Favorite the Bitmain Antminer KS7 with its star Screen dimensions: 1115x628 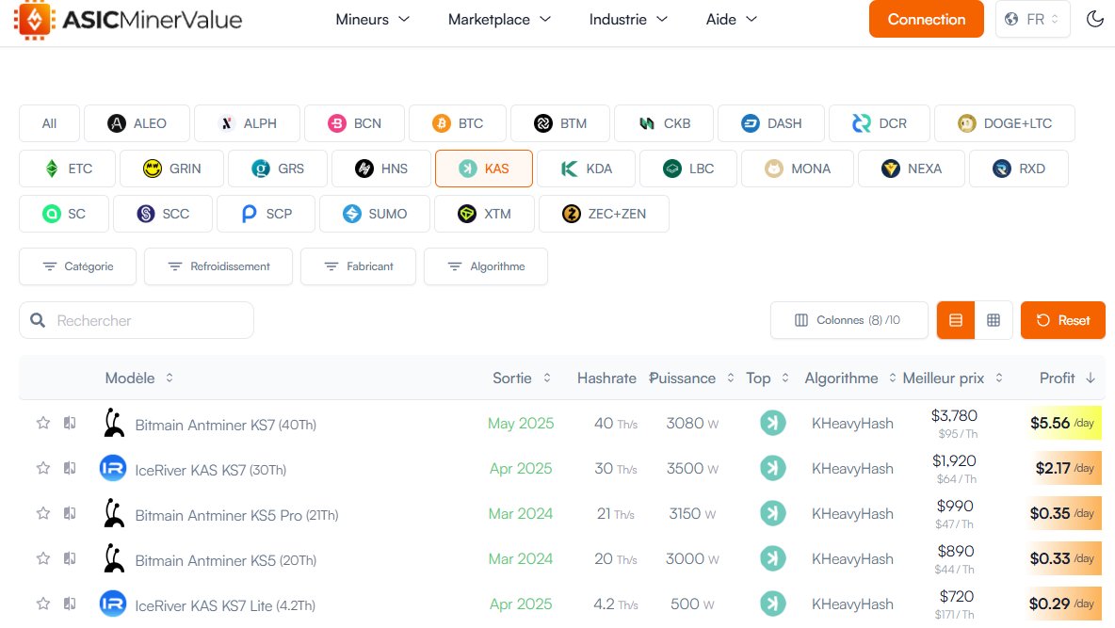click(x=42, y=423)
